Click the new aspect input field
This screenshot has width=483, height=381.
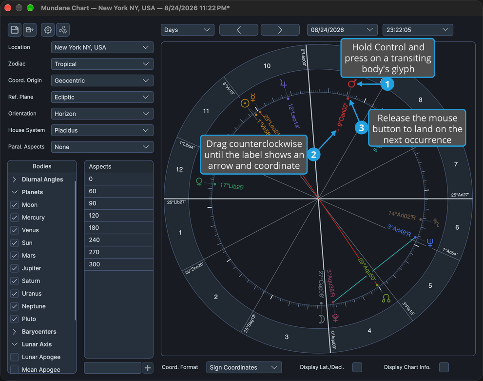[113, 368]
